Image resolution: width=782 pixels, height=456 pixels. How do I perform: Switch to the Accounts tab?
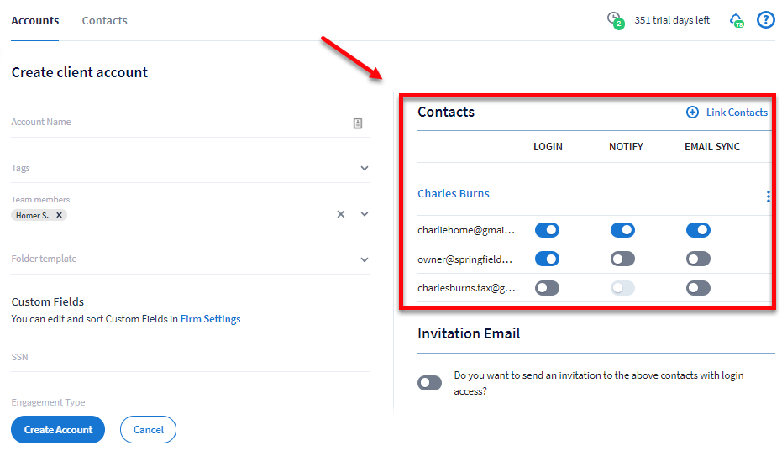pos(35,20)
